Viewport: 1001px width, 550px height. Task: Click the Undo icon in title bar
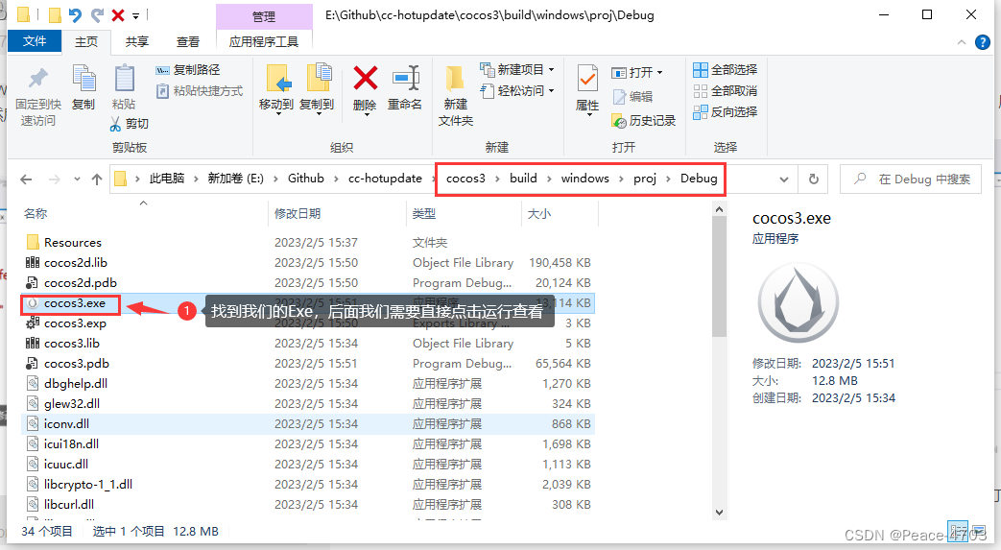point(75,14)
